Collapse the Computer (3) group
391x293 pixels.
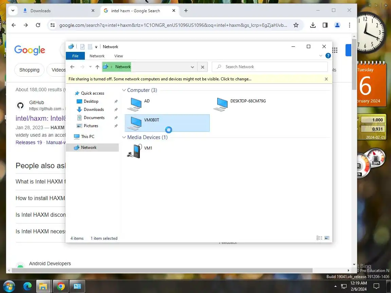point(124,90)
